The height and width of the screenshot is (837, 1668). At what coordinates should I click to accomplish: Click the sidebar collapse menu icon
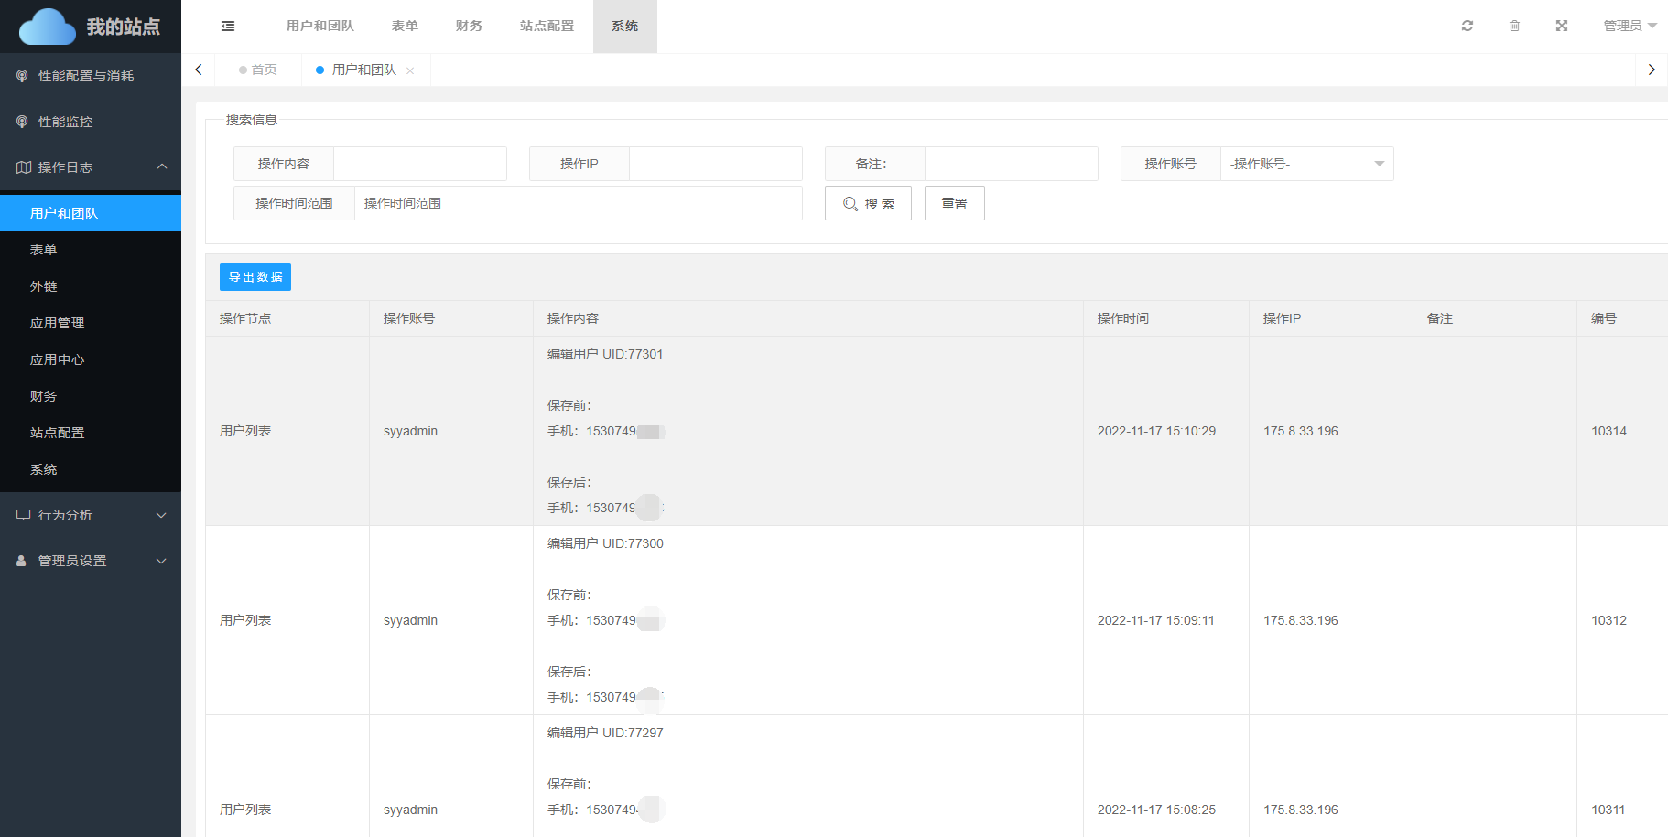[228, 27]
